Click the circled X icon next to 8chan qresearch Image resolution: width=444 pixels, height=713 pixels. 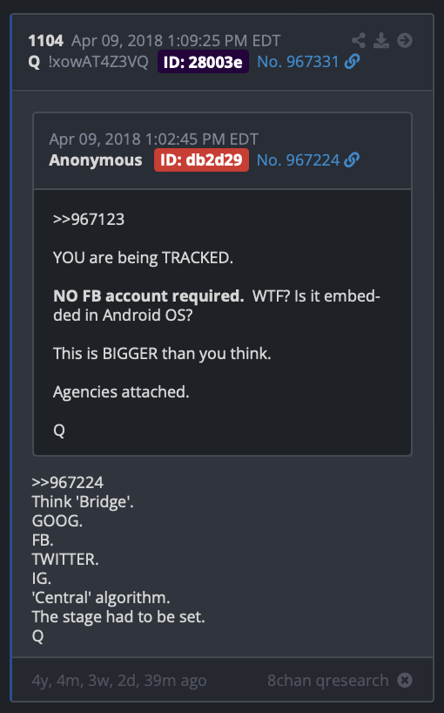pyautogui.click(x=405, y=680)
